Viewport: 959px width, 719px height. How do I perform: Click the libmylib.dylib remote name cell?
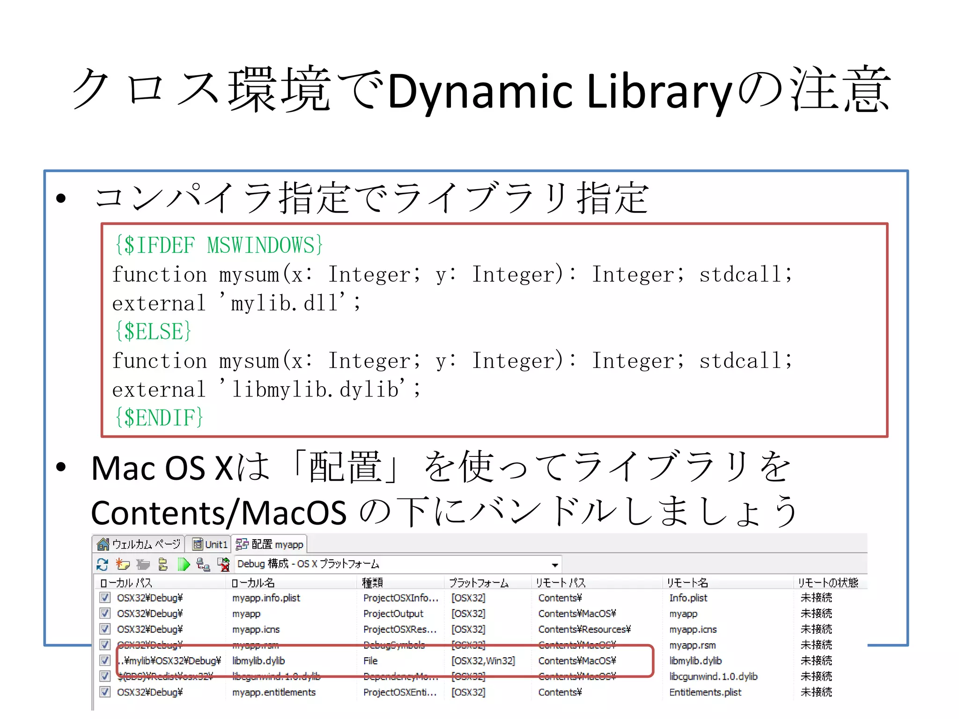[695, 660]
